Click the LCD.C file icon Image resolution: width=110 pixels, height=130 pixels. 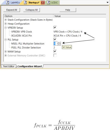tap(49, 3)
